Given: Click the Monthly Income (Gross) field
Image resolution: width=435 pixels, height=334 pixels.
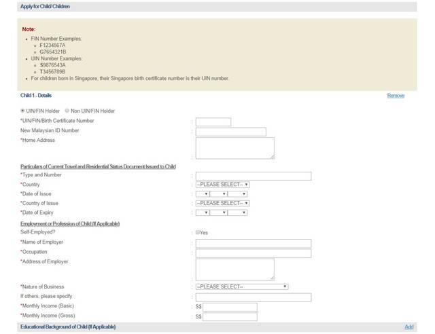Looking at the screenshot, I should click(230, 317).
